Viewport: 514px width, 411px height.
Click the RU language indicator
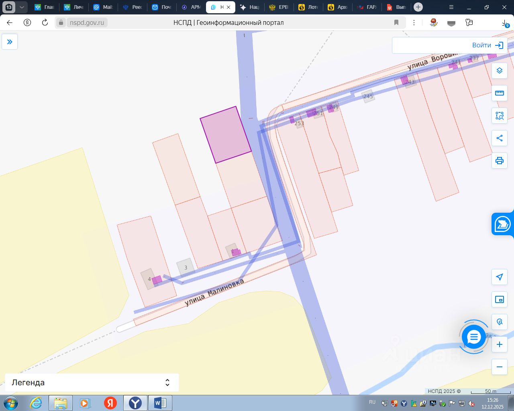(x=372, y=402)
